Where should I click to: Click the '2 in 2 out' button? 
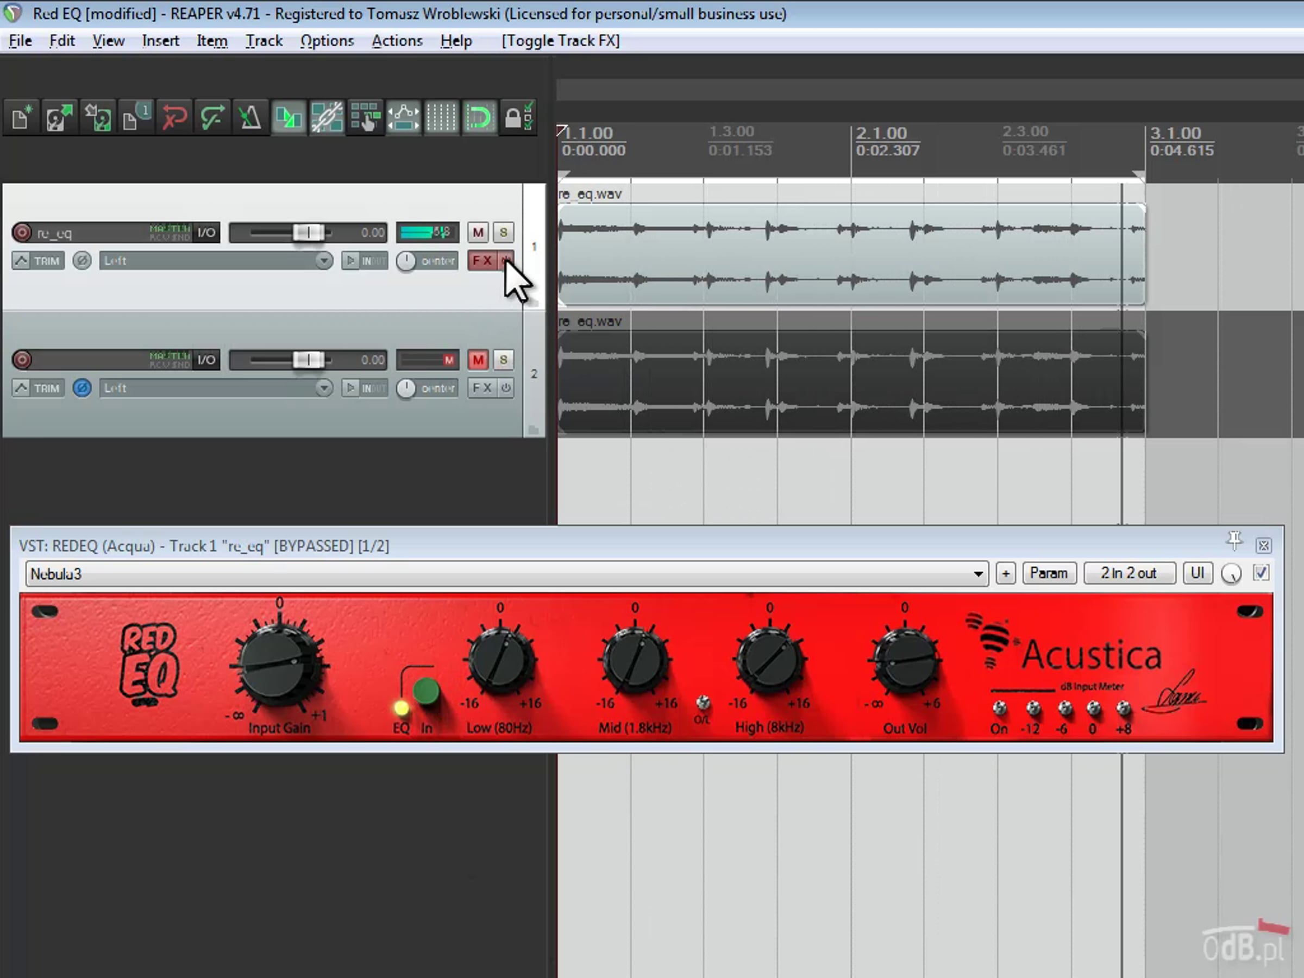[x=1129, y=574]
